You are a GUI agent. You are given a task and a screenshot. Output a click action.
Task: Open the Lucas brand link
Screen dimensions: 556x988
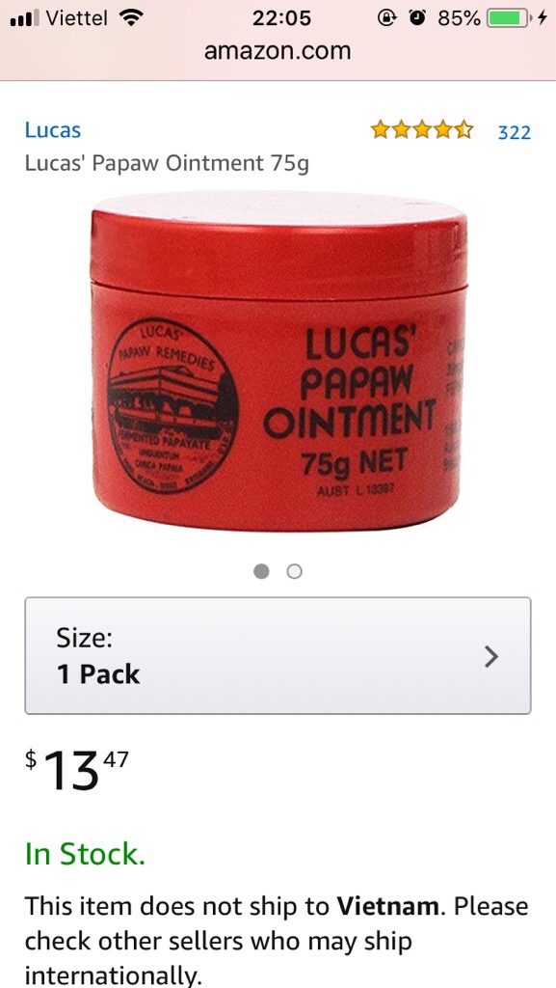[53, 130]
